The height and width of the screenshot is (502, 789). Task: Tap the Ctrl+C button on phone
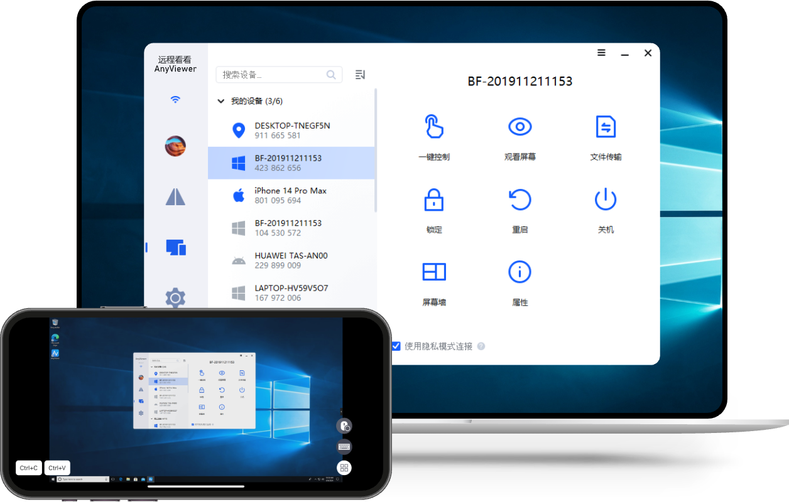pos(29,467)
